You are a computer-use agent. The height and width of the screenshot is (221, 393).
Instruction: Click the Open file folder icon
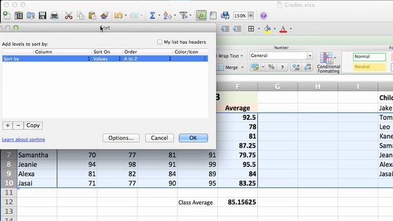coord(31,15)
